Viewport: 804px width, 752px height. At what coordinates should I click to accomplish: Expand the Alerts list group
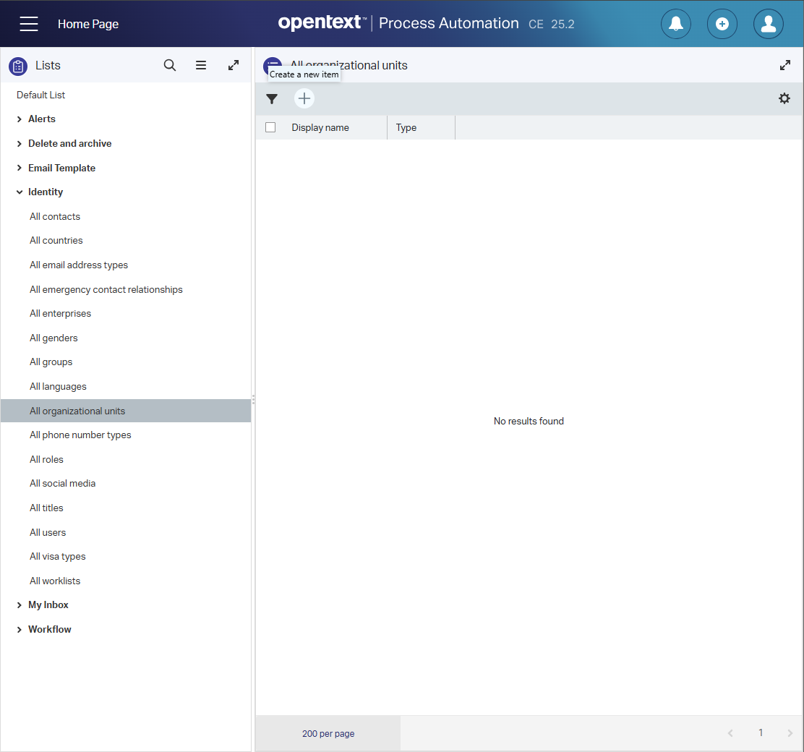(20, 119)
